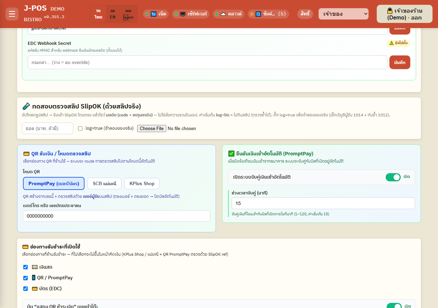Screen dimensions: 438x308
Task: Select KPlus Shop QR mode
Action: 142,183
